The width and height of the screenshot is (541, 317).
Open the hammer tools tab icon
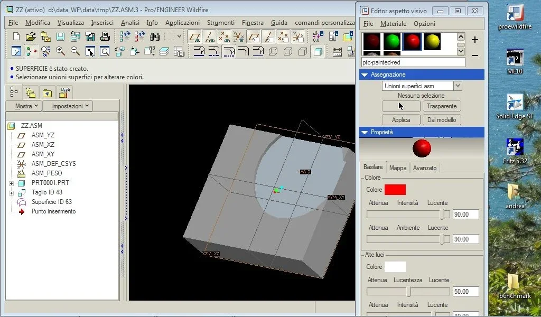[64, 92]
